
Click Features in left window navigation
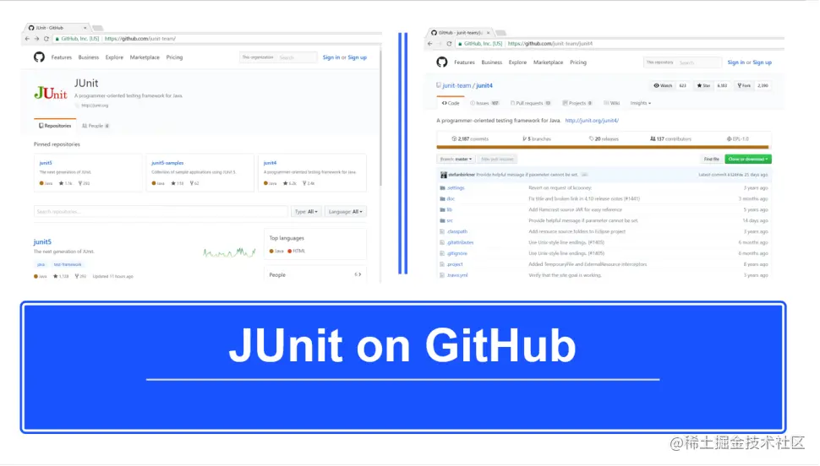pyautogui.click(x=61, y=57)
